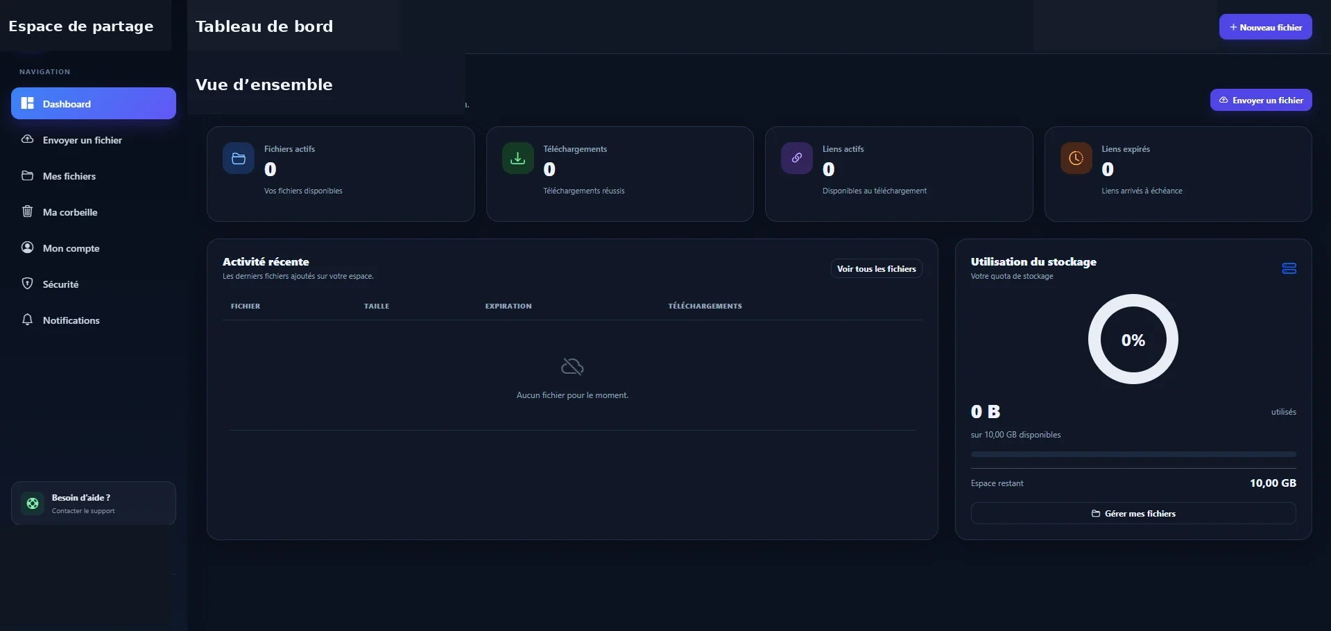Click the Espace de partage title
The height and width of the screenshot is (631, 1331).
tap(81, 26)
